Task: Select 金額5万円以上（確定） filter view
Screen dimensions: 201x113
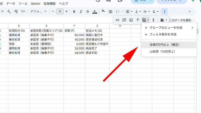Action: [169, 45]
